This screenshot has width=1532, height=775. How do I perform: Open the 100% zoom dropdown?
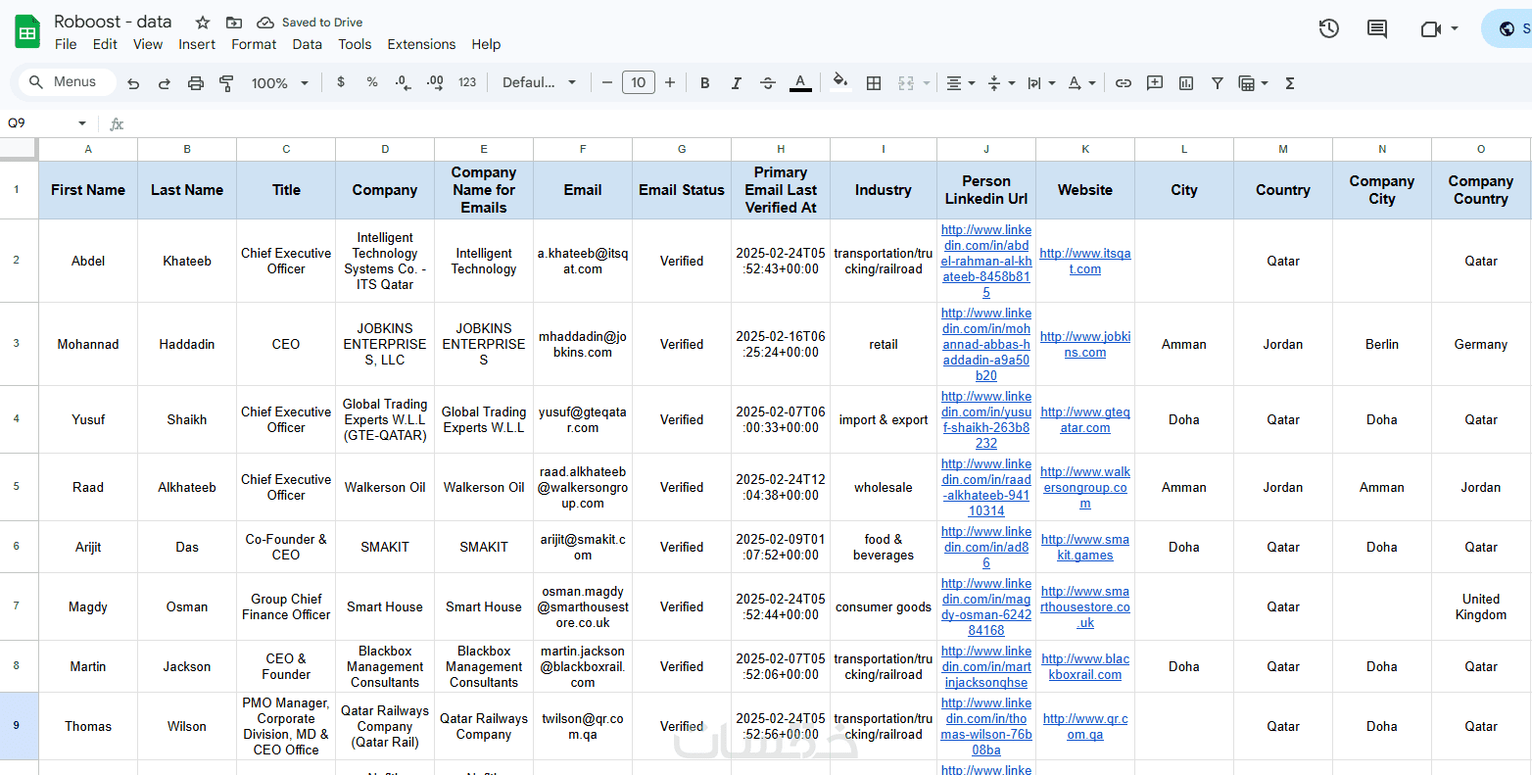280,83
